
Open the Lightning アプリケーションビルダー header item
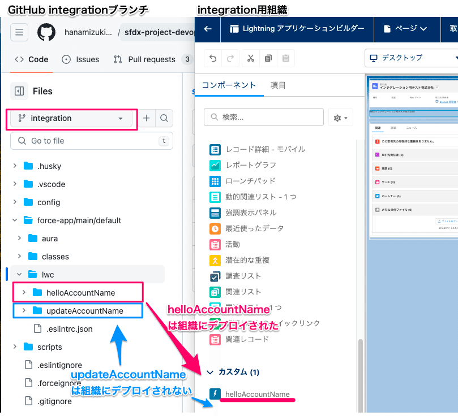tap(297, 29)
